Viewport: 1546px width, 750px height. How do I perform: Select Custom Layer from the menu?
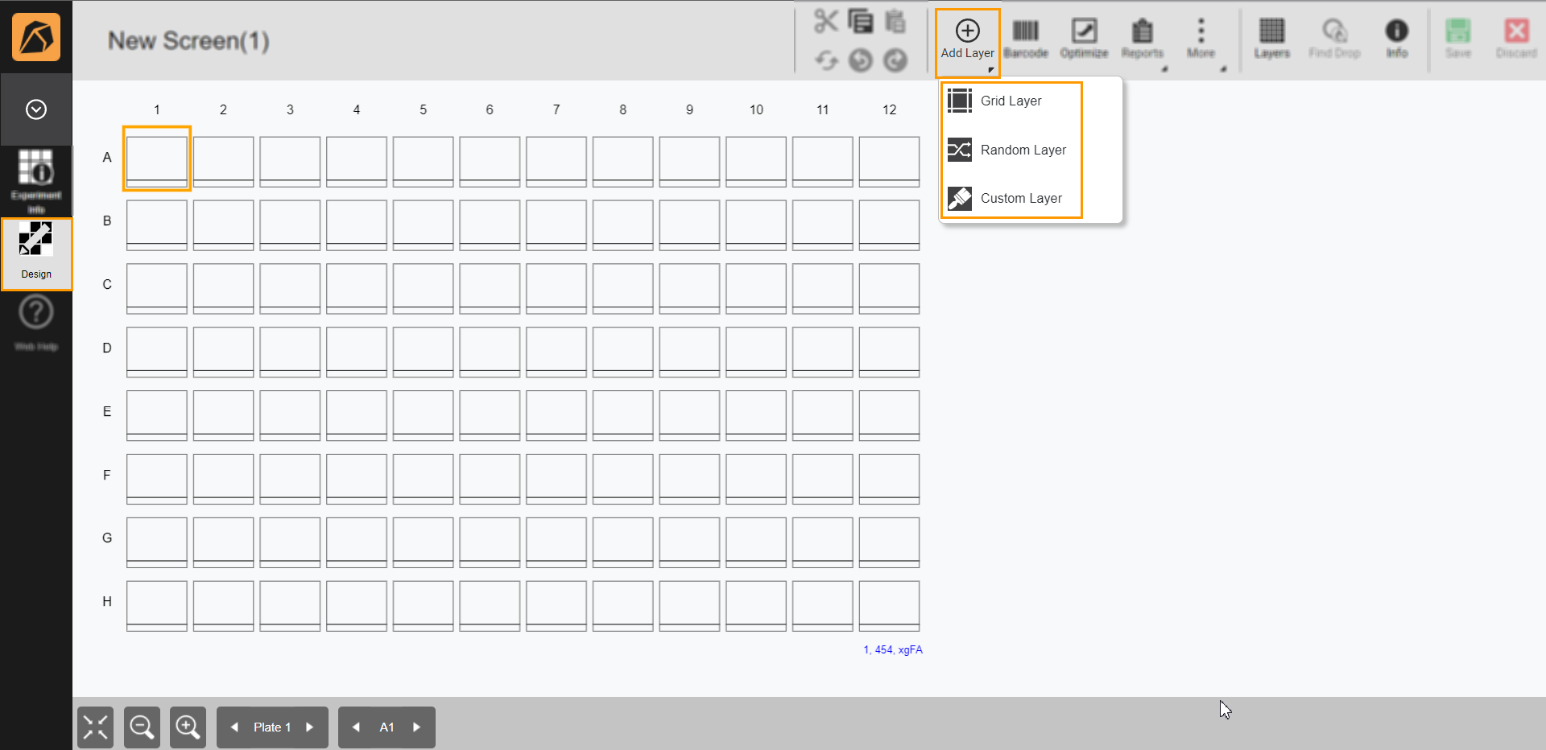coord(1011,198)
